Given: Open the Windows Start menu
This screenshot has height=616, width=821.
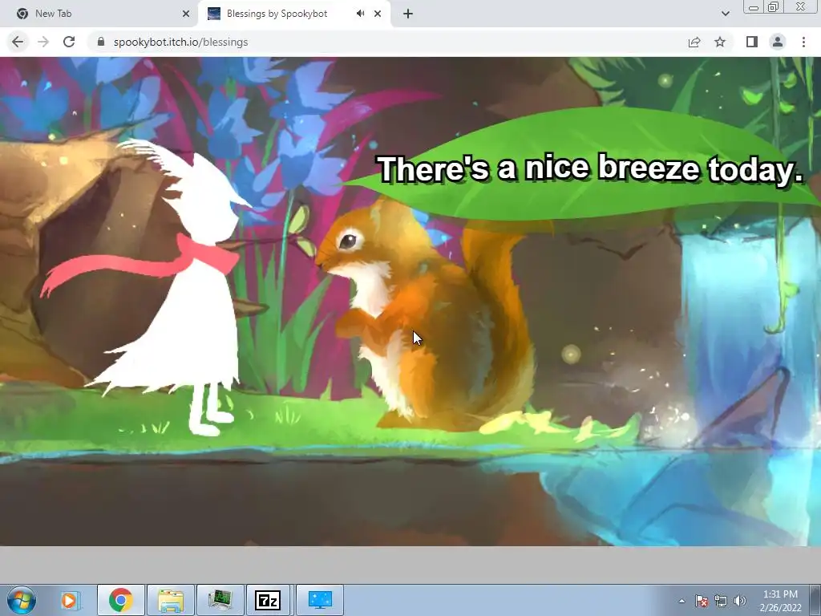Looking at the screenshot, I should [21, 600].
